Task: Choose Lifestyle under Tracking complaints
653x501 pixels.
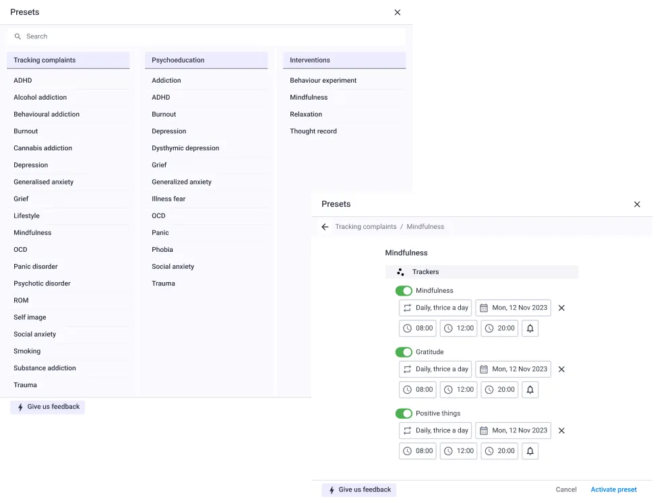Action: click(68, 216)
